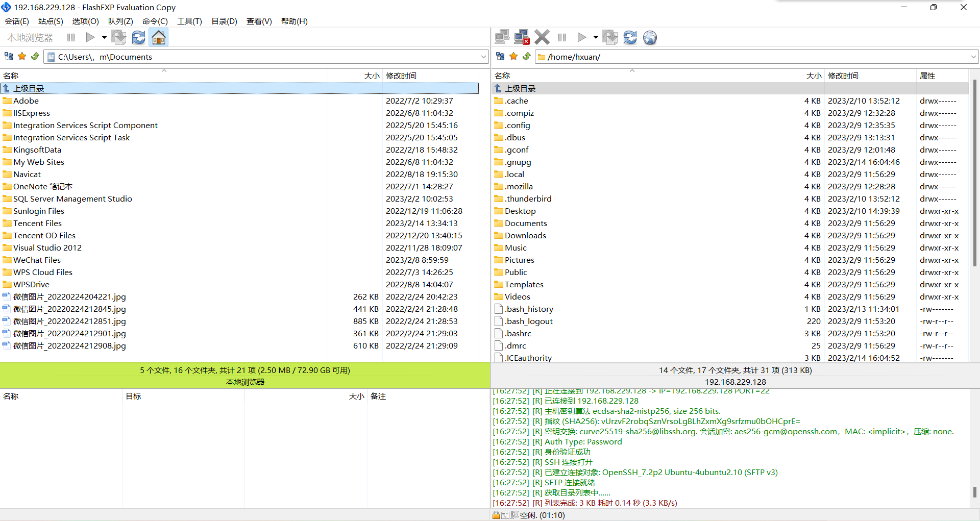Click the quick connect computers icon
The image size is (980, 521).
[x=502, y=37]
